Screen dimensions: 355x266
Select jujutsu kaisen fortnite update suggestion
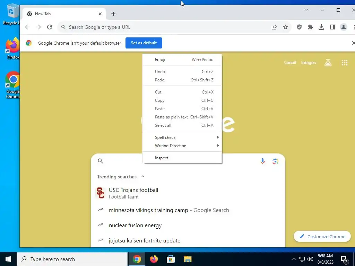point(188,240)
